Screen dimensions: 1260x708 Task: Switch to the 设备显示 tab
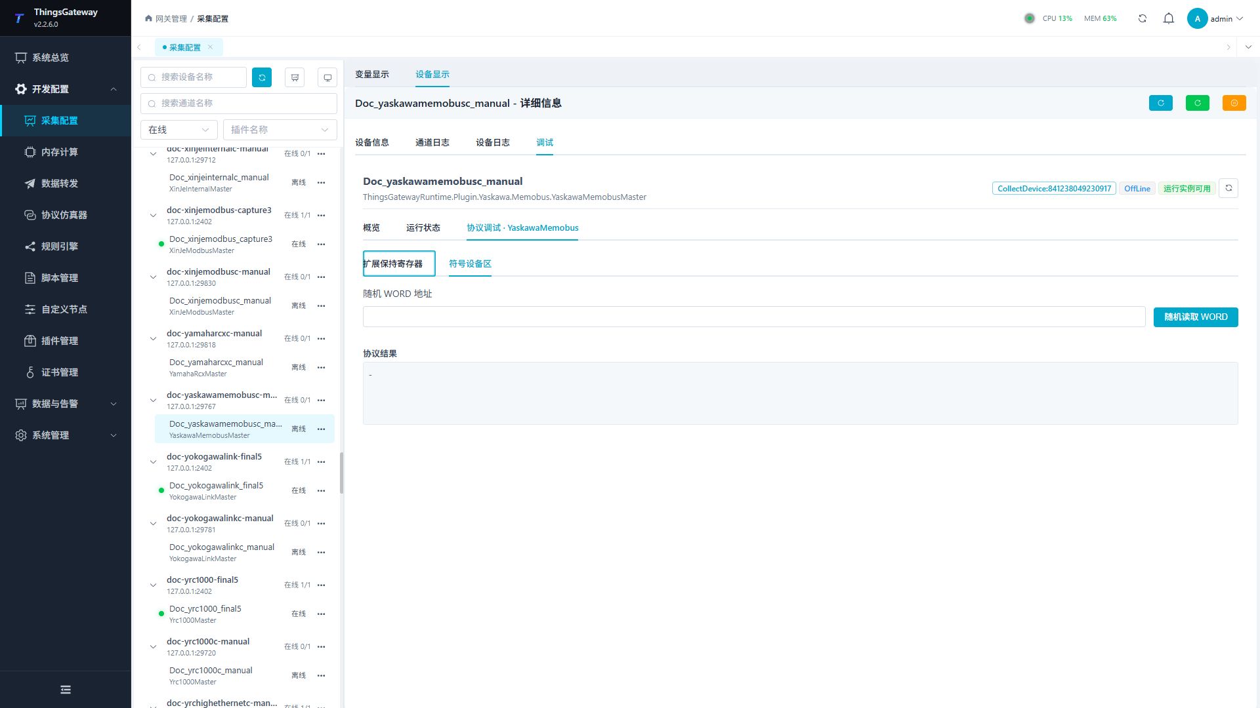click(x=432, y=74)
